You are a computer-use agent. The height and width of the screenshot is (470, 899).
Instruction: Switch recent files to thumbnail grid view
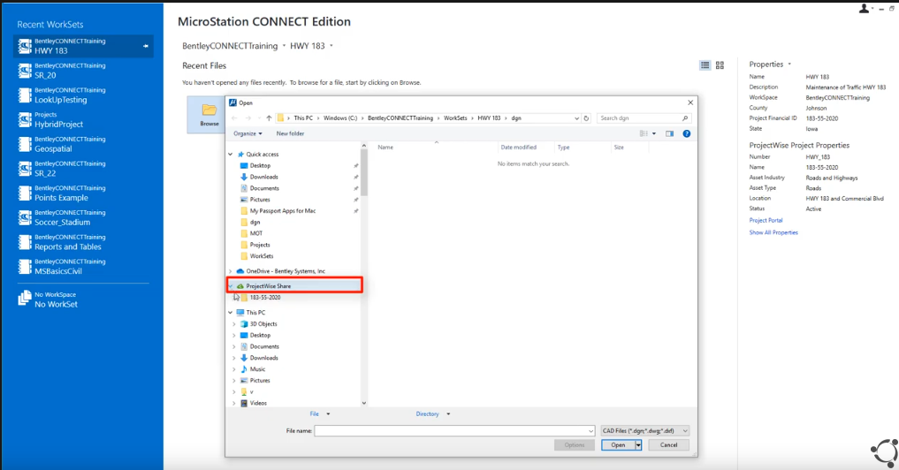pyautogui.click(x=720, y=65)
